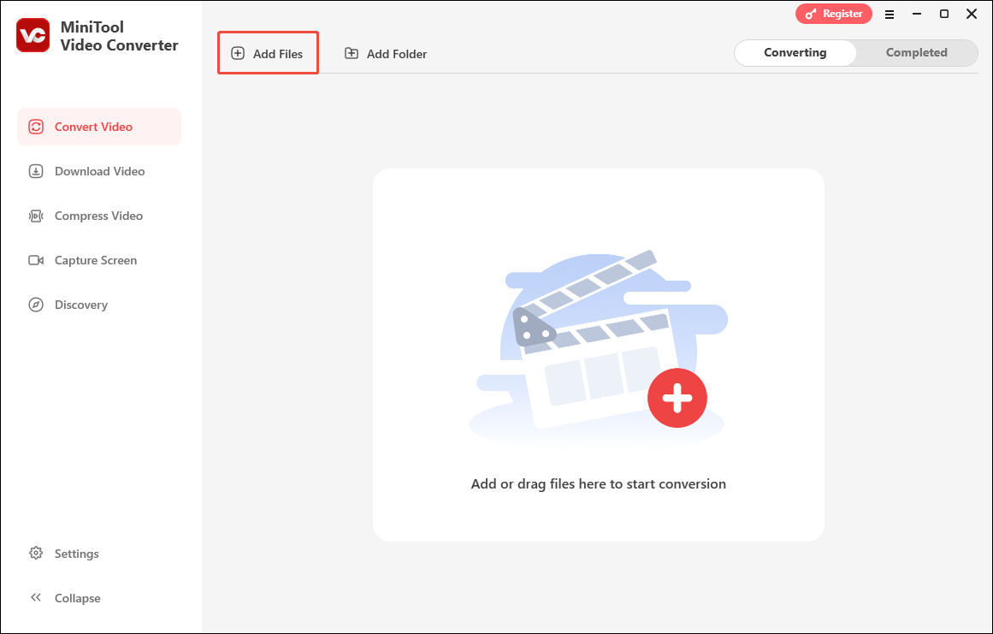The width and height of the screenshot is (993, 634).
Task: Open the Discovery section
Action: [99, 305]
